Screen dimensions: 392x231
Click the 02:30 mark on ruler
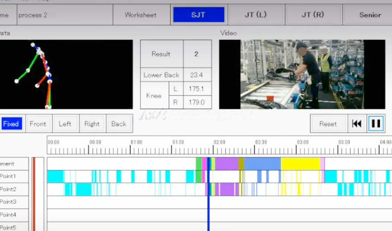coord(261,142)
